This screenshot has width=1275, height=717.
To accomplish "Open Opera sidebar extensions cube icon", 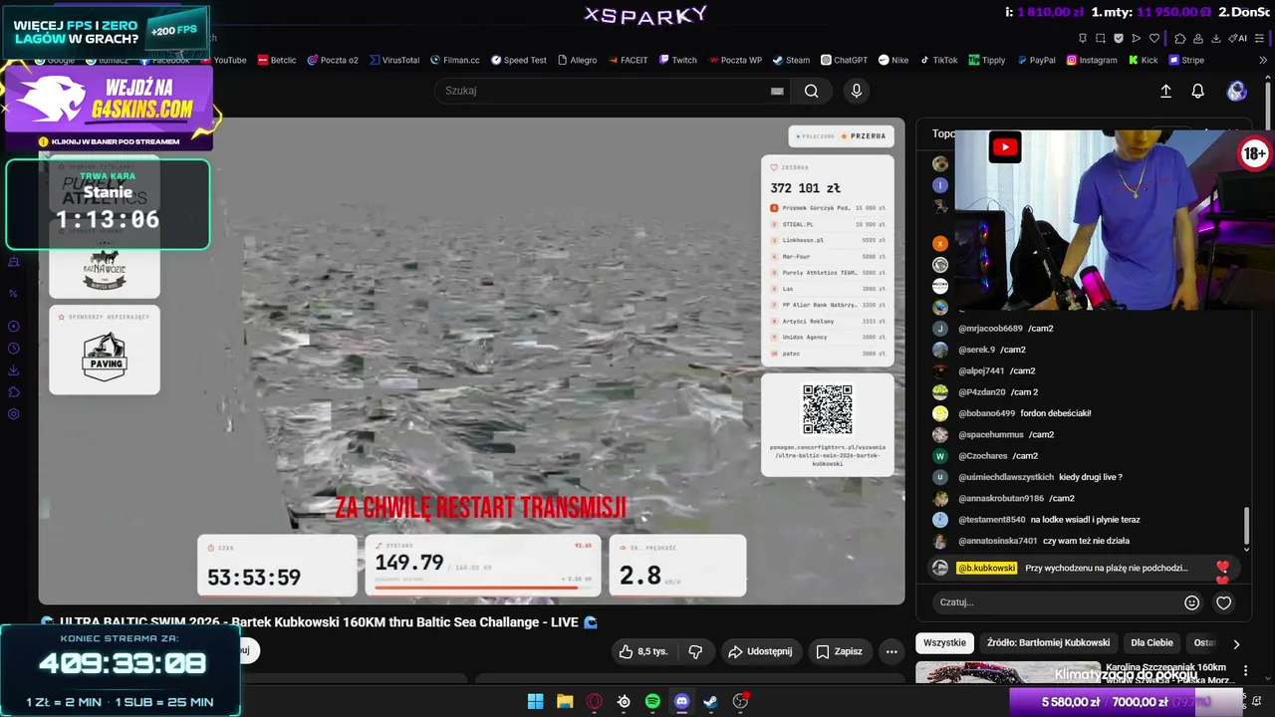I will pos(14,392).
